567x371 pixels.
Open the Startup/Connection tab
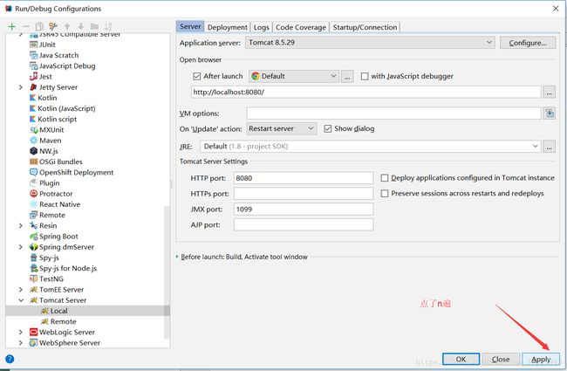pyautogui.click(x=365, y=27)
